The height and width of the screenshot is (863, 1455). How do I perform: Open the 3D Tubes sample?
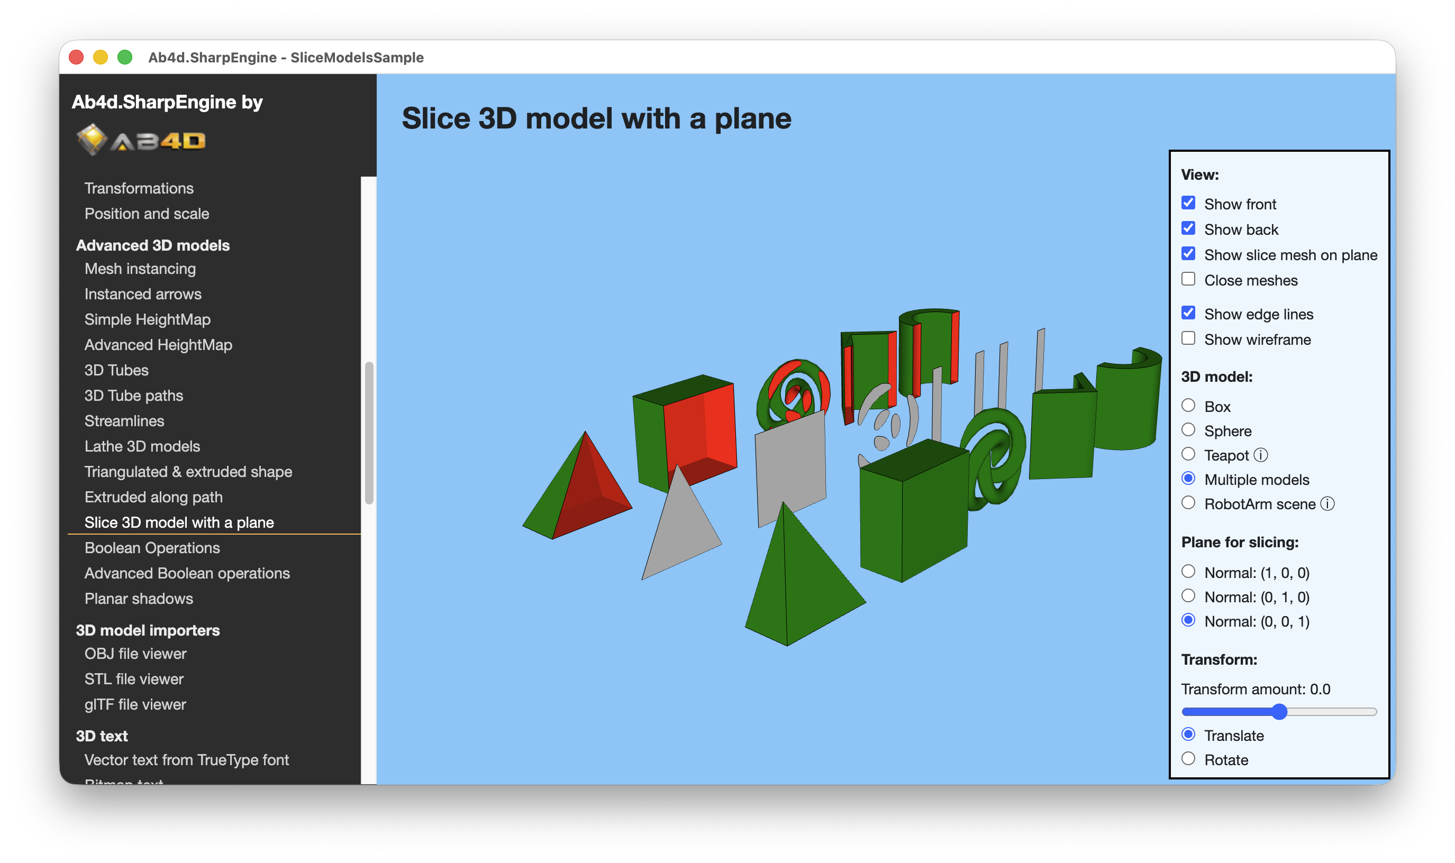point(116,370)
